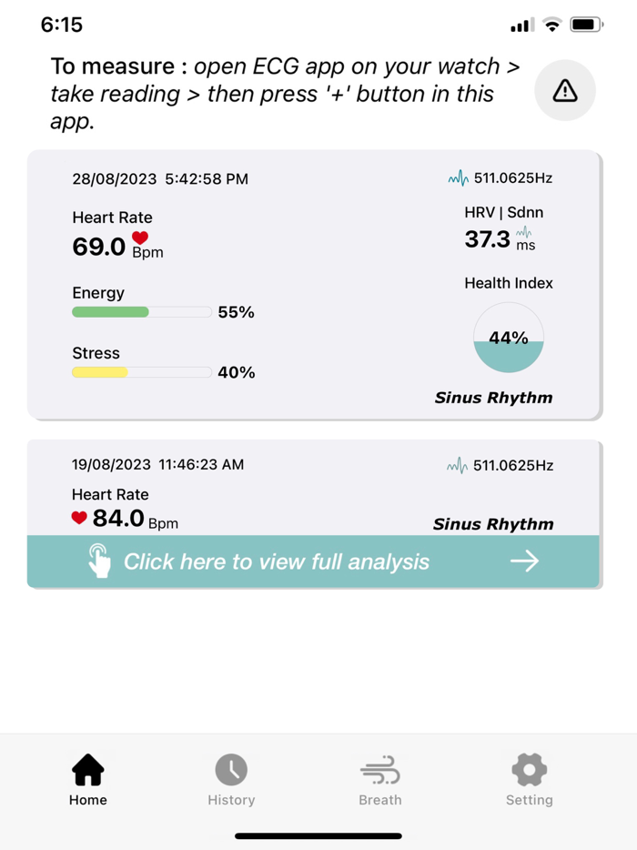637x850 pixels.
Task: Click the warning alert triangle icon
Action: 564,90
